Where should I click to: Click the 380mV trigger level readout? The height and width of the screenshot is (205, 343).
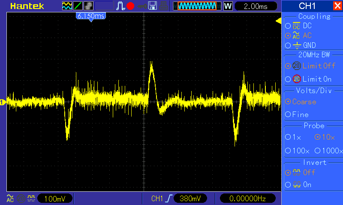pos(190,199)
